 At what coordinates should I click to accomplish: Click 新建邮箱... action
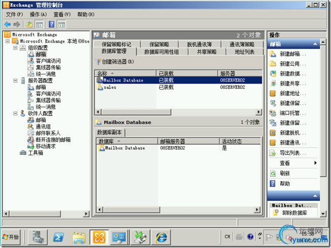pos(288,54)
